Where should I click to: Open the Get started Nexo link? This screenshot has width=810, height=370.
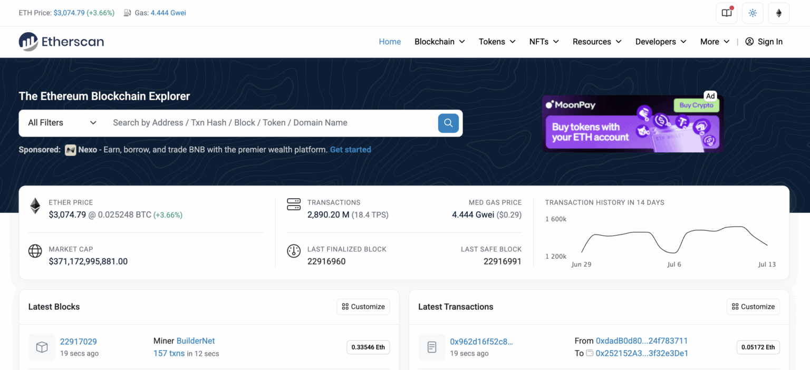(x=350, y=150)
